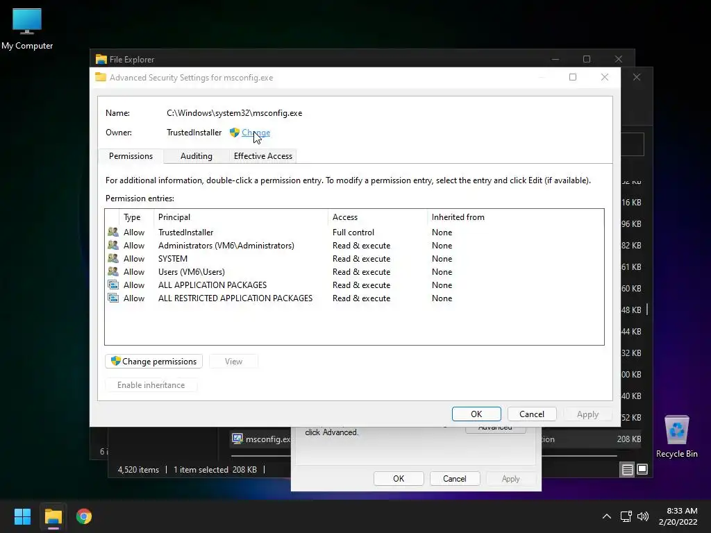Click OK in Advanced Security Settings

[x=476, y=414]
